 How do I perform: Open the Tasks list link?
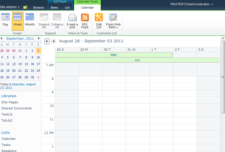(6, 145)
